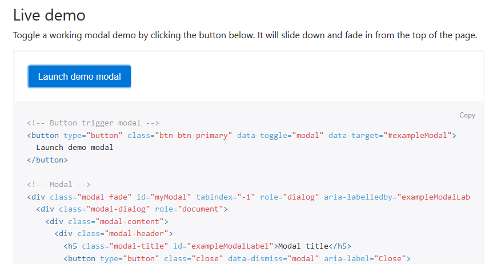Click the role="dialog" attribute in code
Screen dimensions: 497x264
pos(290,197)
